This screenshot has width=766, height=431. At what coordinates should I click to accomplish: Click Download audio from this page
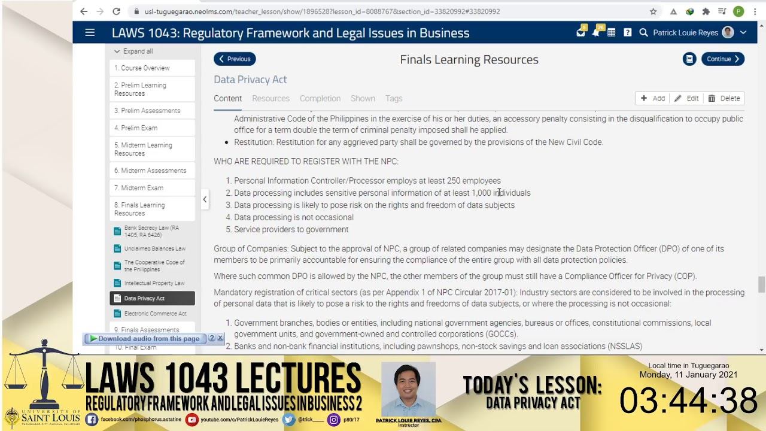click(144, 338)
